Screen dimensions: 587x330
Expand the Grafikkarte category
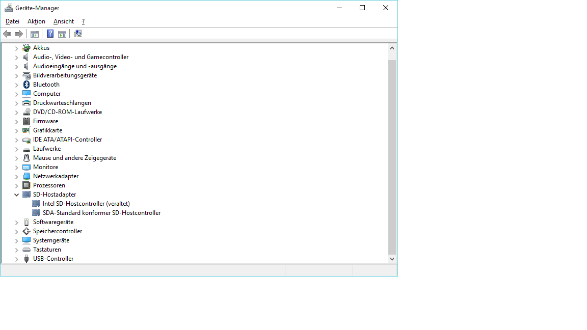point(17,130)
